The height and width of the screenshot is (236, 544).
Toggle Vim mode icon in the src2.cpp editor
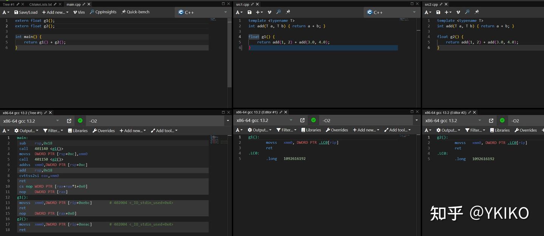[x=458, y=12]
